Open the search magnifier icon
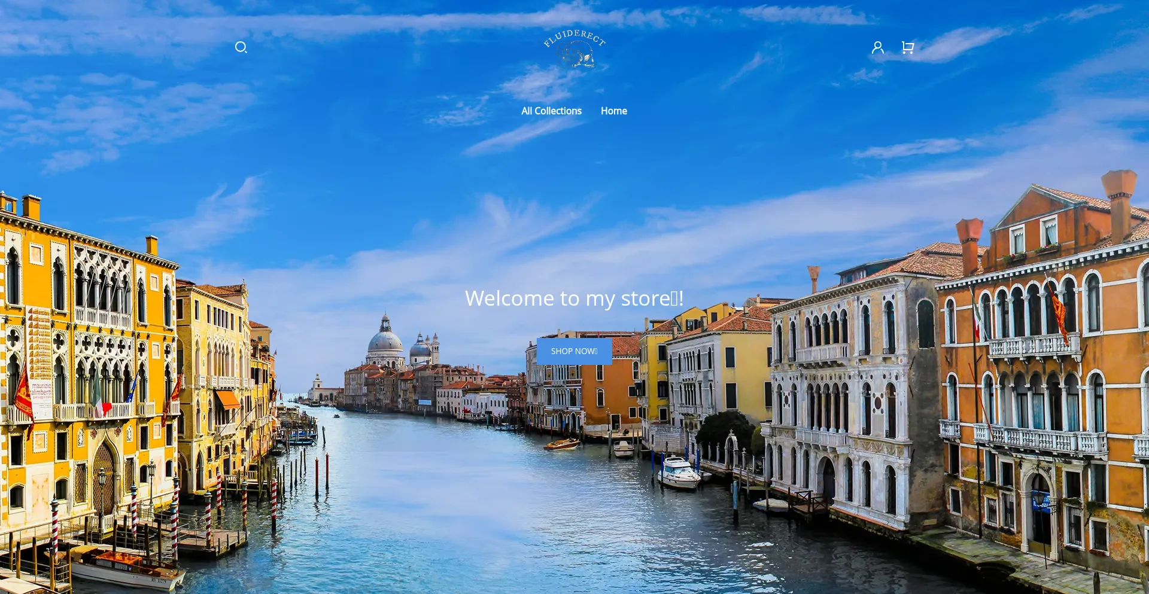Image resolution: width=1149 pixels, height=594 pixels. (x=241, y=47)
